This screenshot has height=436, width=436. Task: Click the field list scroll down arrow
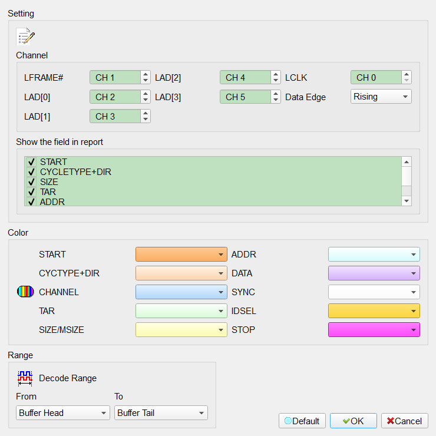click(x=407, y=201)
